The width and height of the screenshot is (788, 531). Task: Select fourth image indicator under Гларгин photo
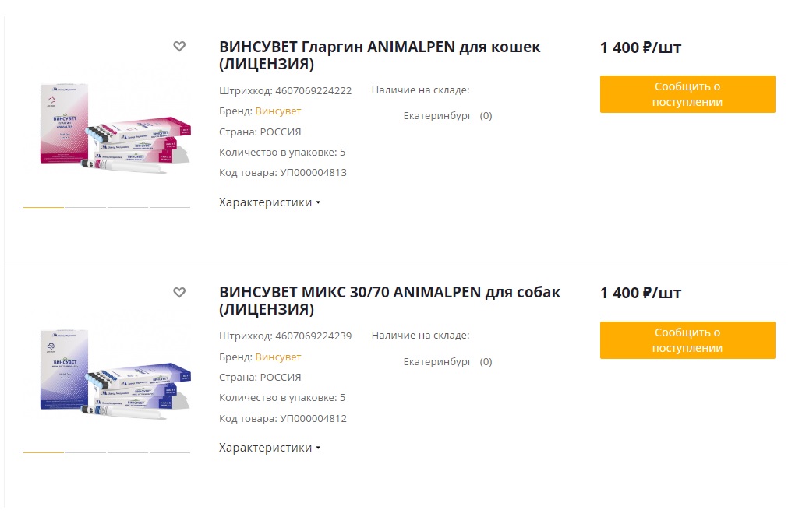pos(170,207)
